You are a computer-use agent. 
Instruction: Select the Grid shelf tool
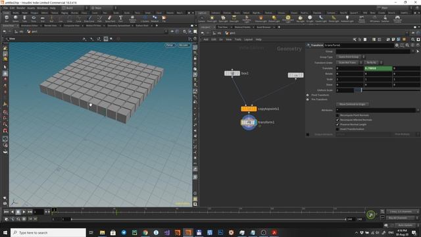pyautogui.click(x=42, y=18)
